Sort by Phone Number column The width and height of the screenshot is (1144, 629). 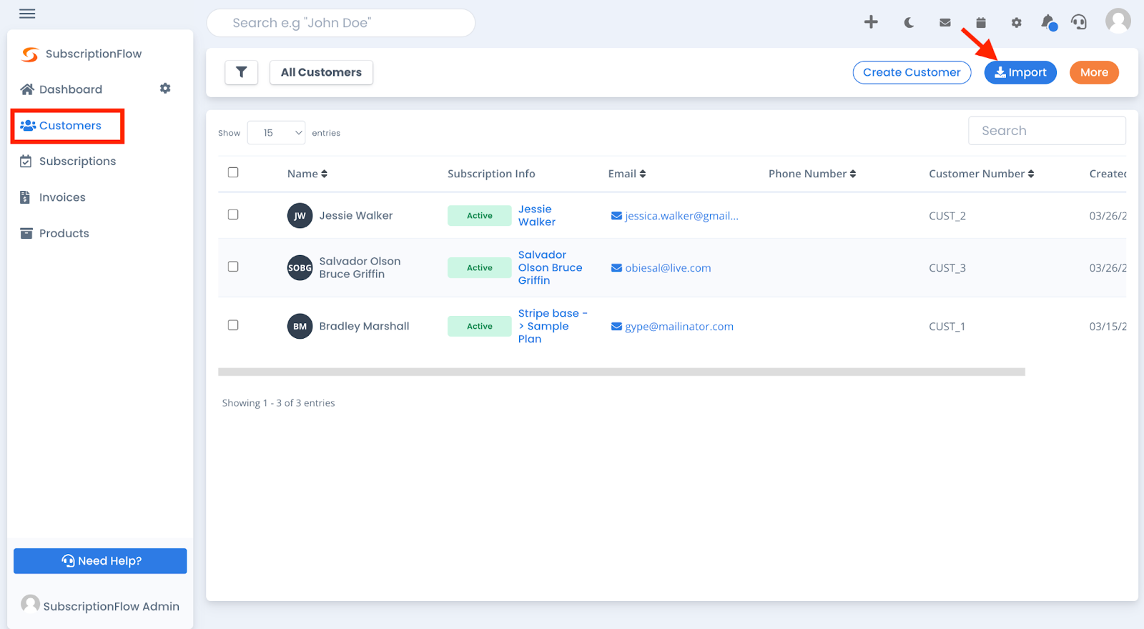[x=812, y=174]
